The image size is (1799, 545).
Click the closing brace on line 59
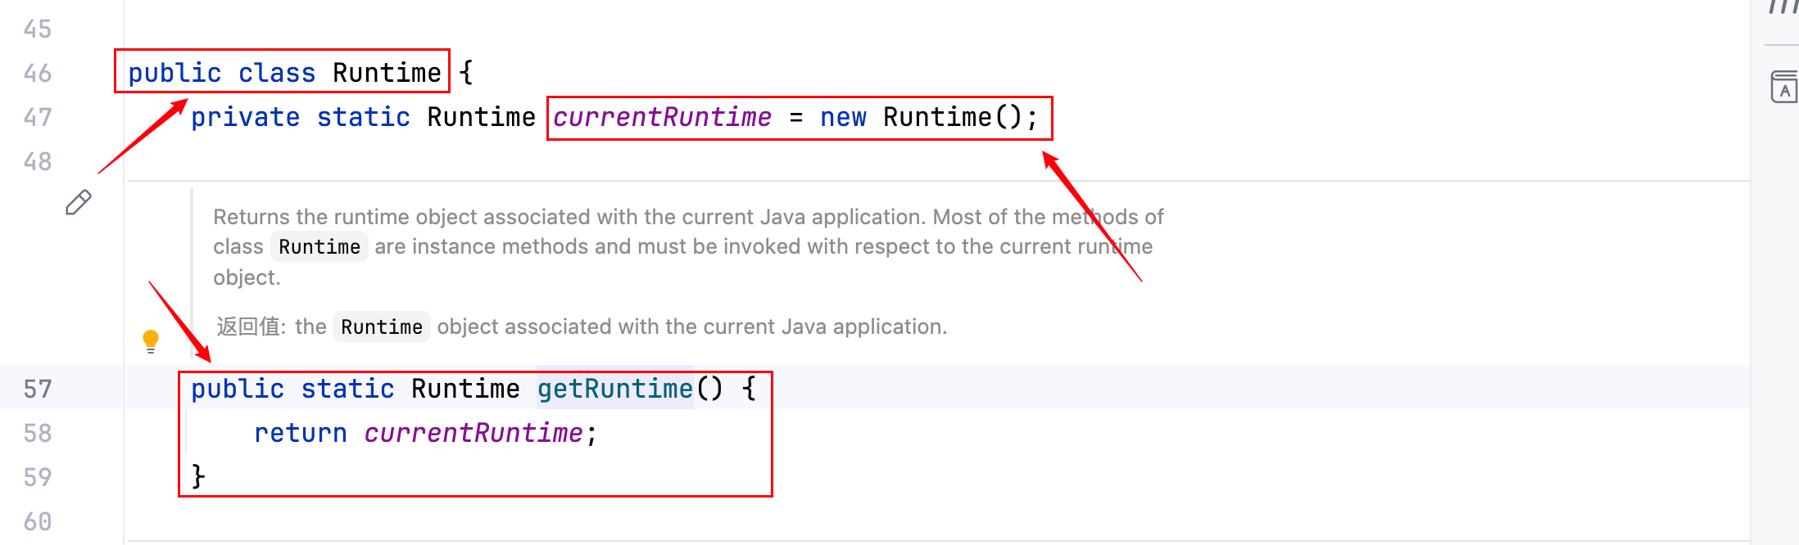tap(197, 476)
